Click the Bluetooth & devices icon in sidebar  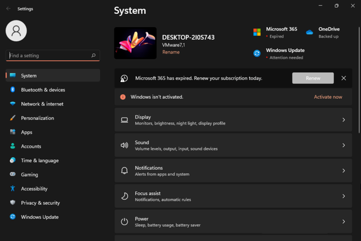[x=13, y=90]
